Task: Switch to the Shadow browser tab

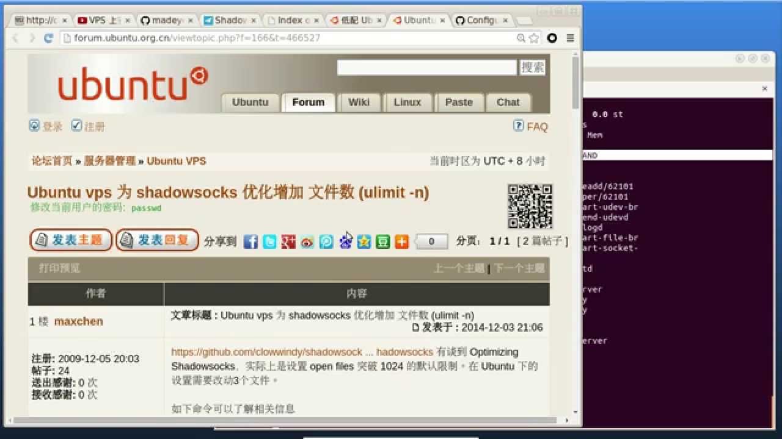Action: coord(229,20)
